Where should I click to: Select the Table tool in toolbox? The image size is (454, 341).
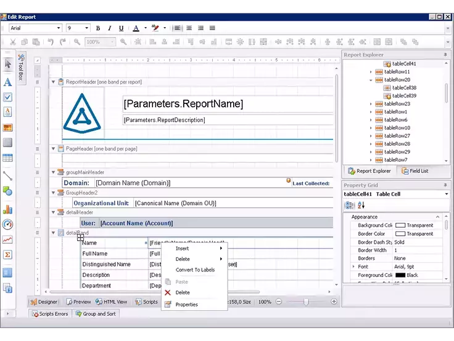[x=8, y=158]
